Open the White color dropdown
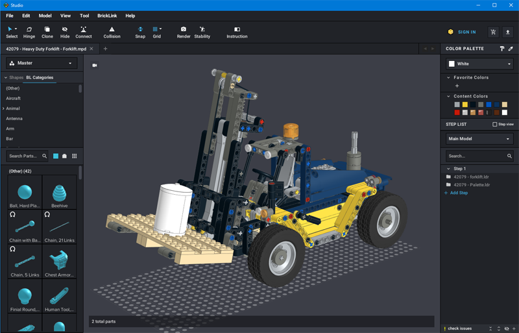This screenshot has width=519, height=333. [x=479, y=64]
